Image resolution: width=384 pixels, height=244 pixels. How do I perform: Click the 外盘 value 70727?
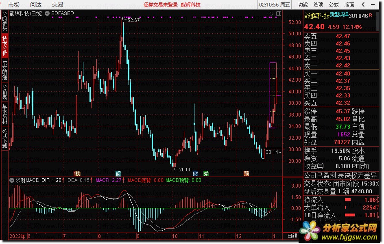(x=342, y=142)
